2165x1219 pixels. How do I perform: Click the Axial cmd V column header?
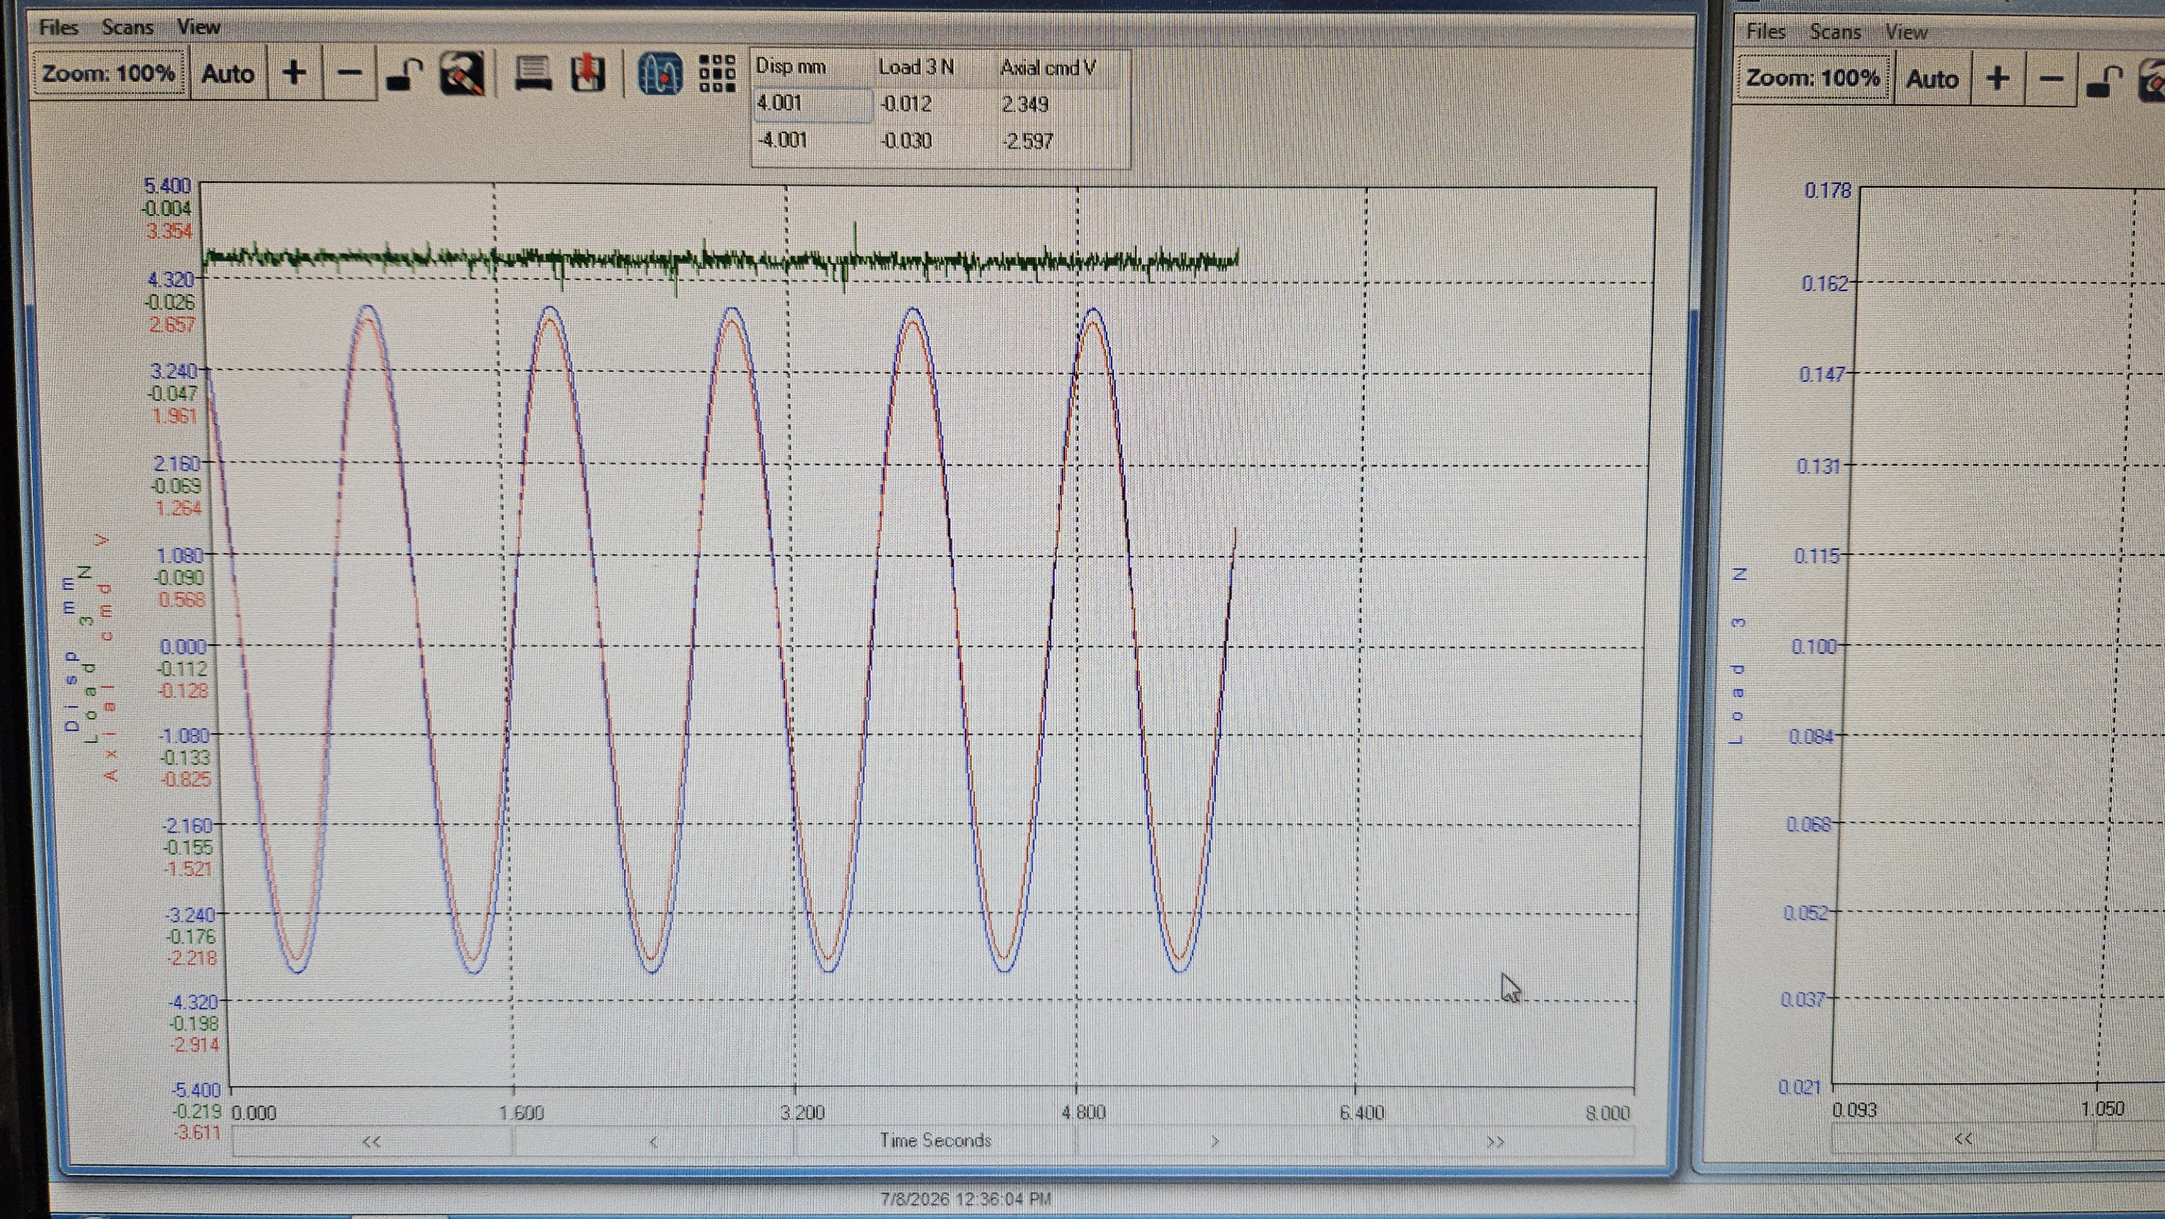click(1048, 68)
